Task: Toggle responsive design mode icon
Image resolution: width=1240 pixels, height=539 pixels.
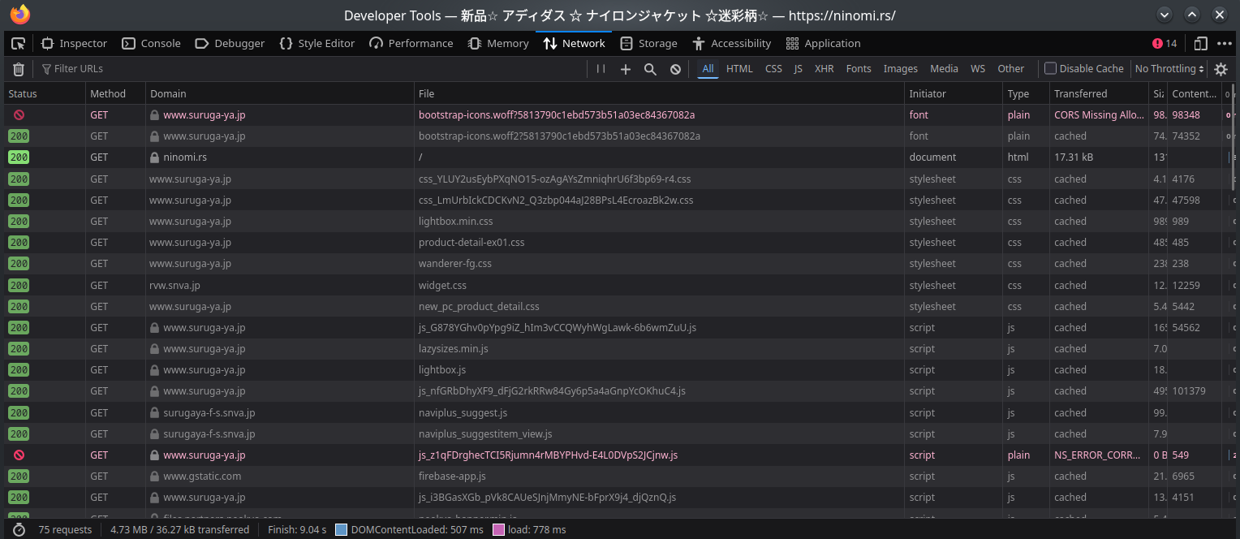Action: [1201, 44]
